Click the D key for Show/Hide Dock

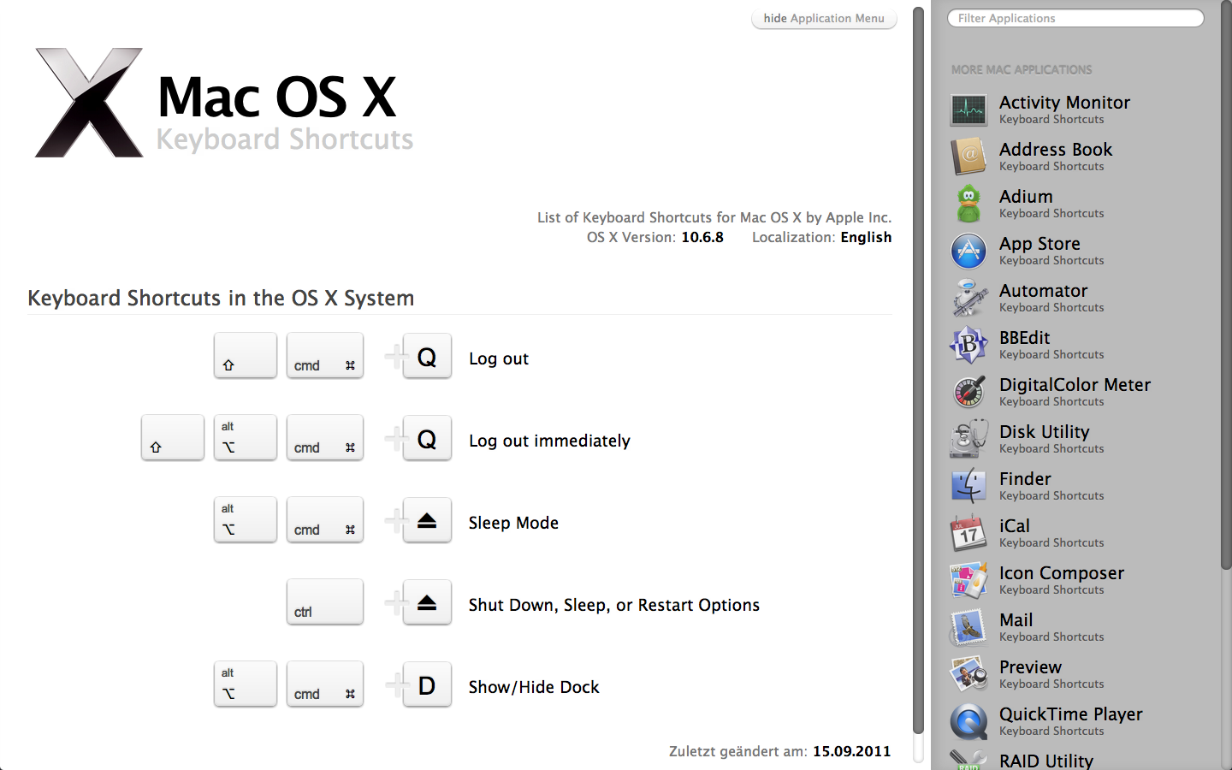[427, 684]
